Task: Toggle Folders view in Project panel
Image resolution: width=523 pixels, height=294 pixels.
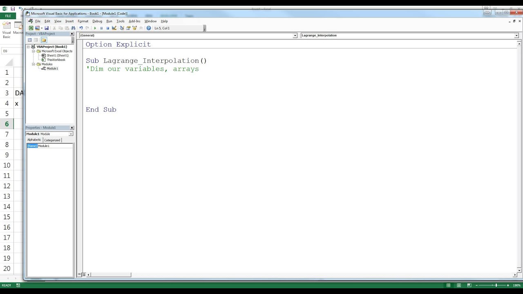Action: 44,40
